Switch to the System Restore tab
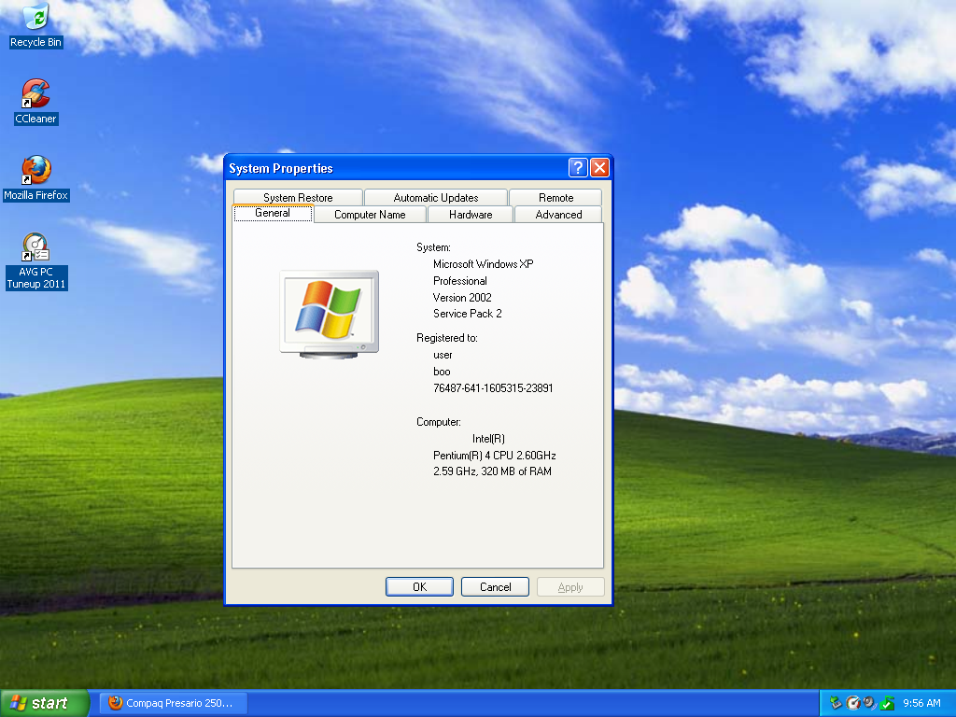 coord(298,198)
